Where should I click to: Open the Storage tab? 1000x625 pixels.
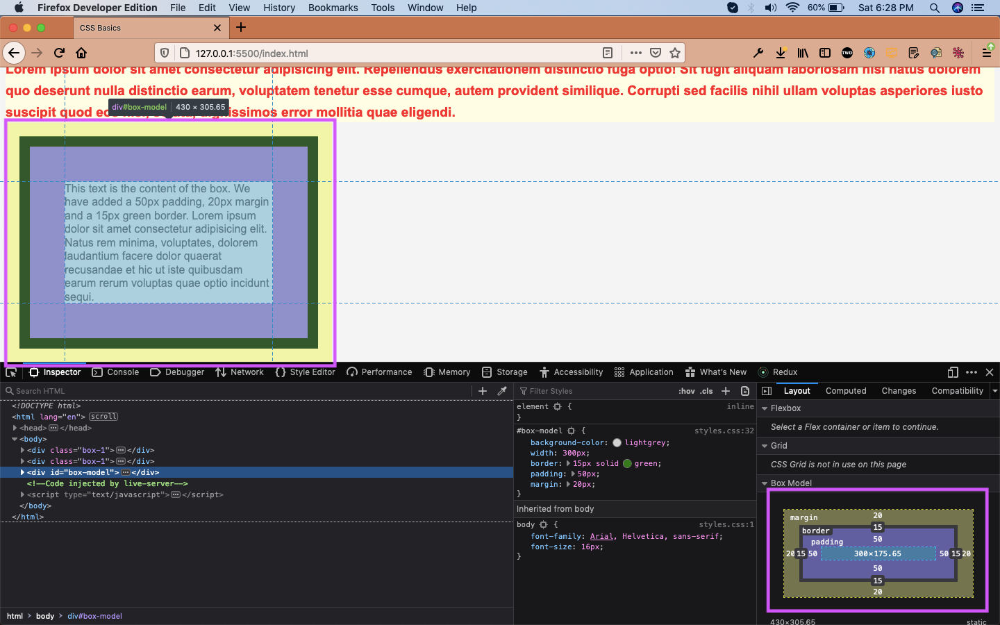point(505,372)
